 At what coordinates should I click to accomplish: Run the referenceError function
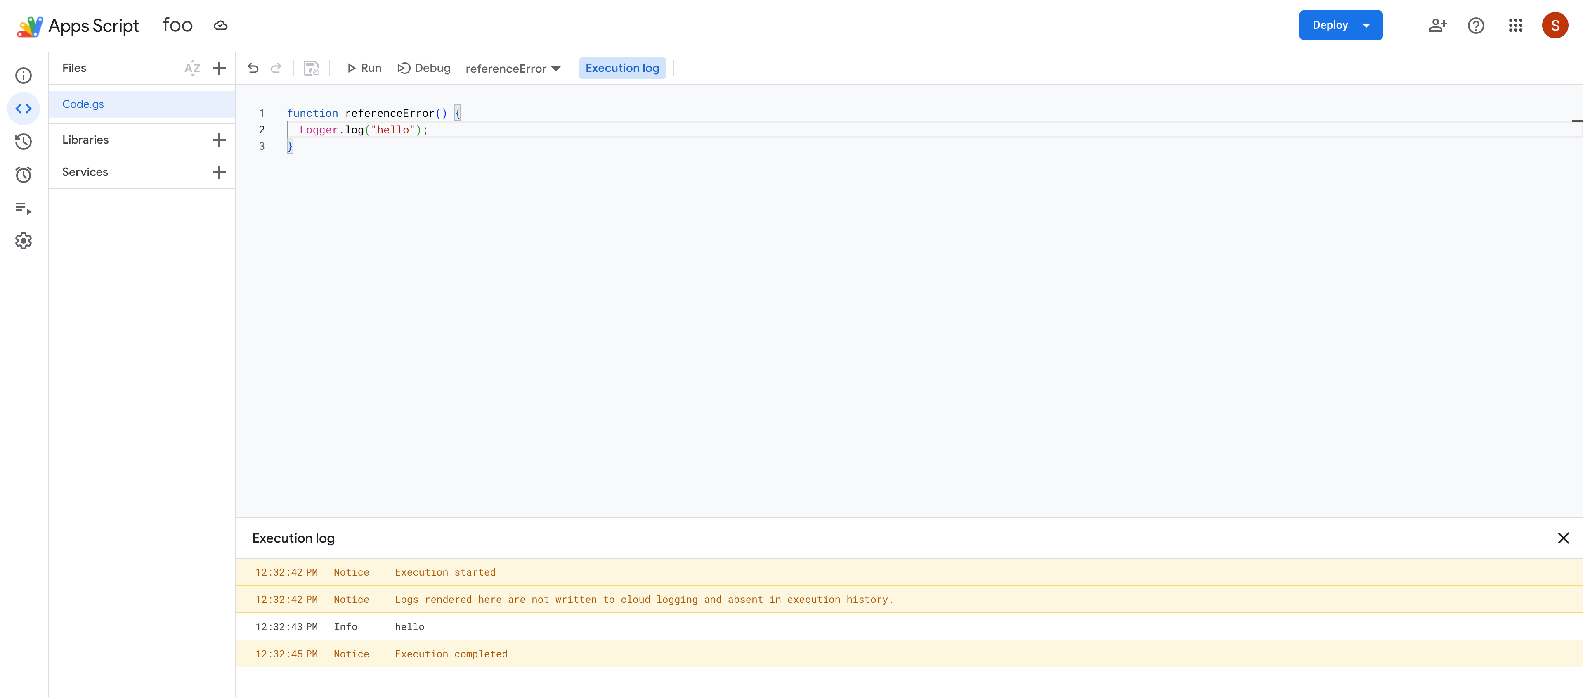[x=364, y=68]
